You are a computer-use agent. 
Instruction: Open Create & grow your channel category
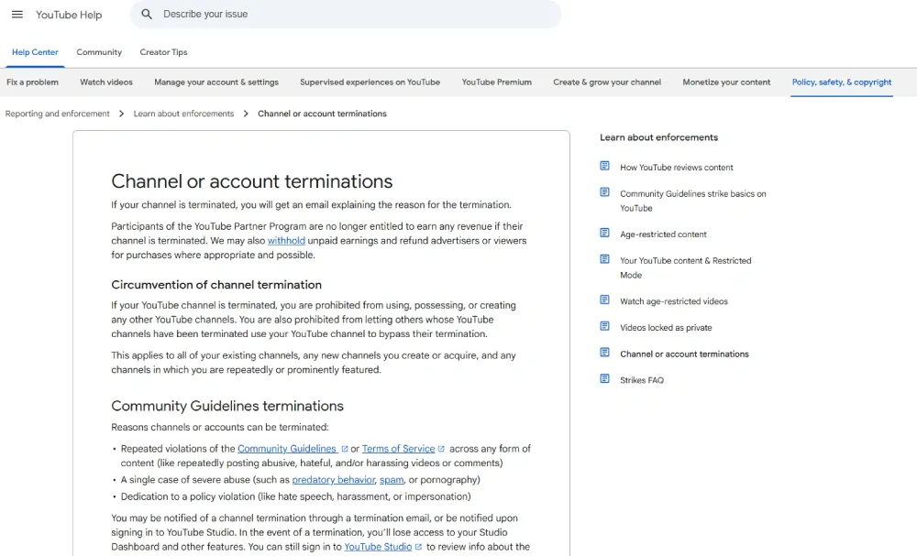pyautogui.click(x=607, y=82)
